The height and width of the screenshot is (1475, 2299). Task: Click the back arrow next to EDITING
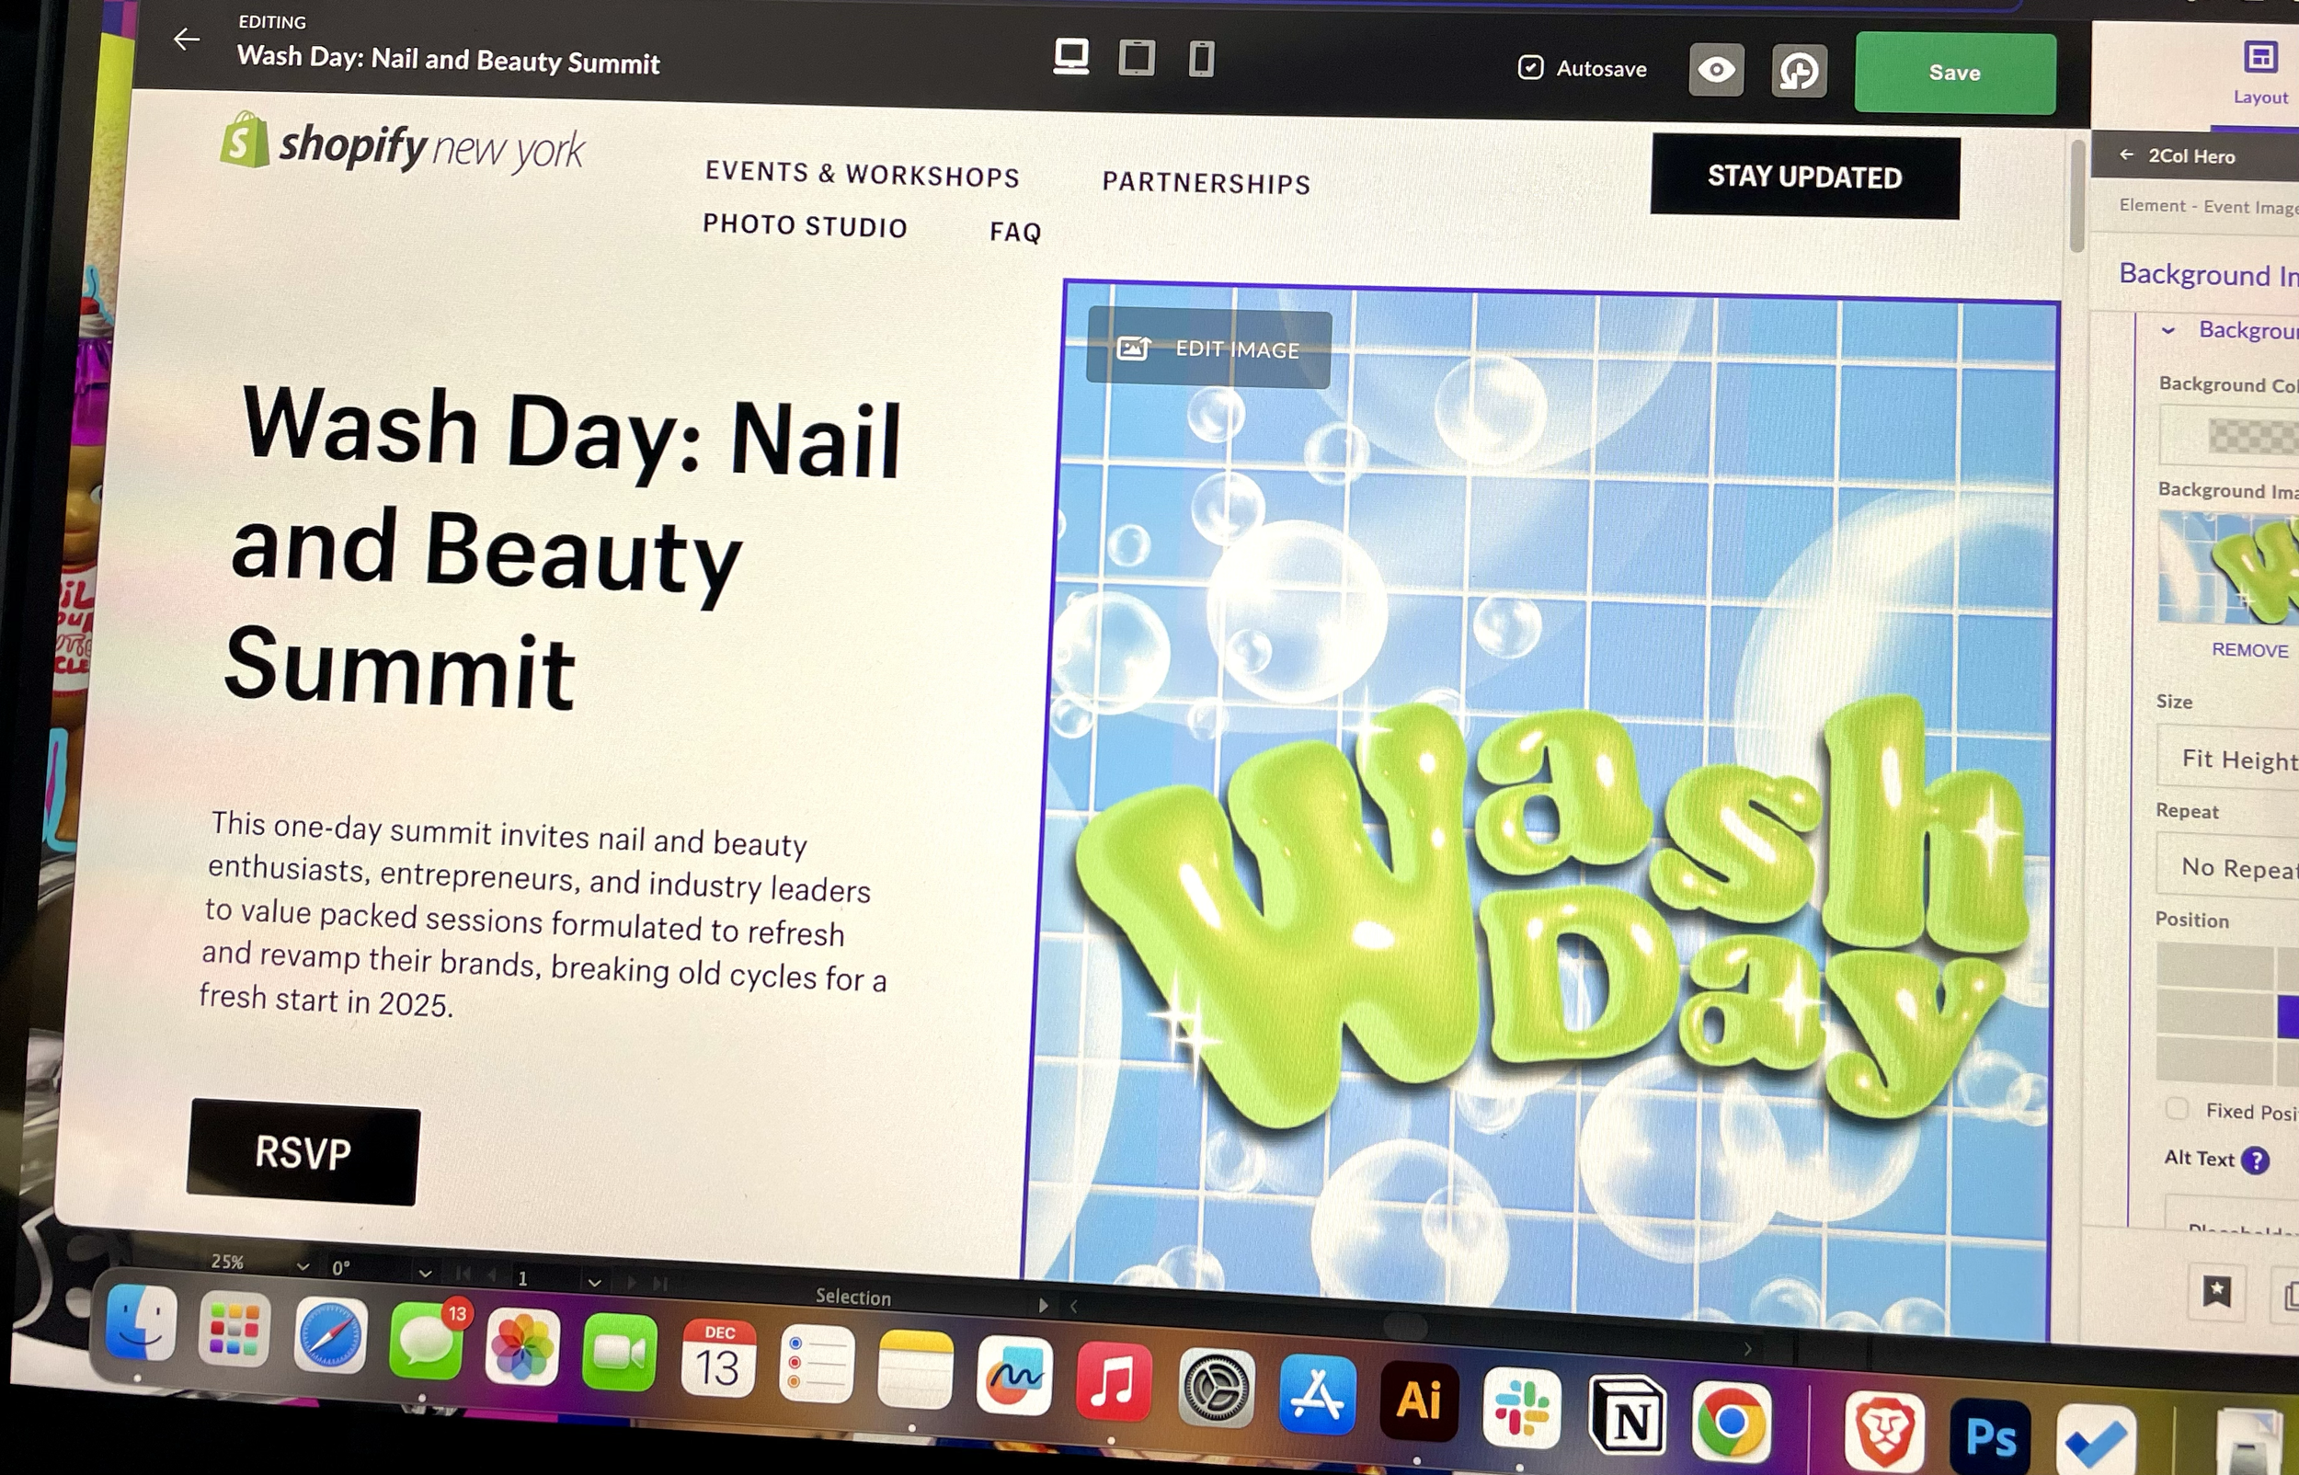pyautogui.click(x=187, y=40)
